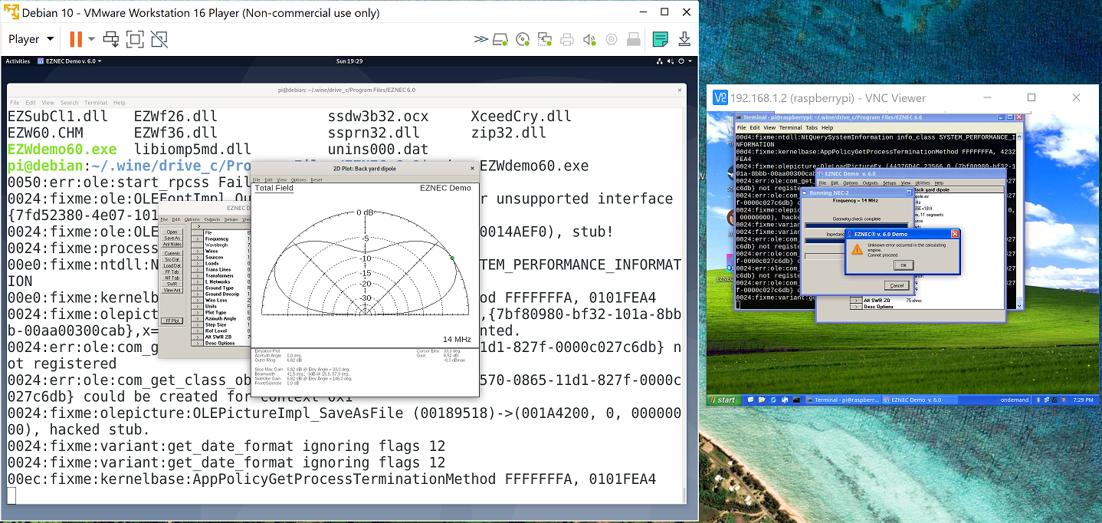Open the Player dropdown in VMware
The image size is (1102, 523).
pyautogui.click(x=30, y=38)
